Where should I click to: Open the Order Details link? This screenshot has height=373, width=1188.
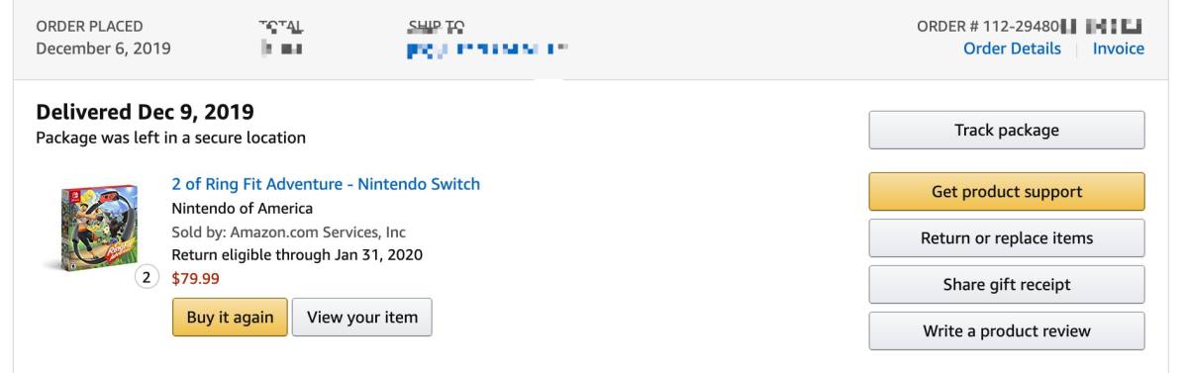[x=1012, y=48]
